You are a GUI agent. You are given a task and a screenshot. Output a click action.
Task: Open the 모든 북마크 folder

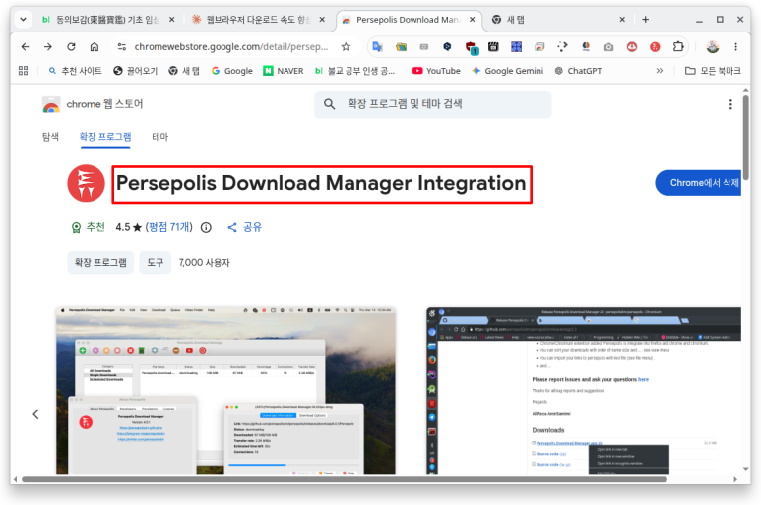coord(713,71)
